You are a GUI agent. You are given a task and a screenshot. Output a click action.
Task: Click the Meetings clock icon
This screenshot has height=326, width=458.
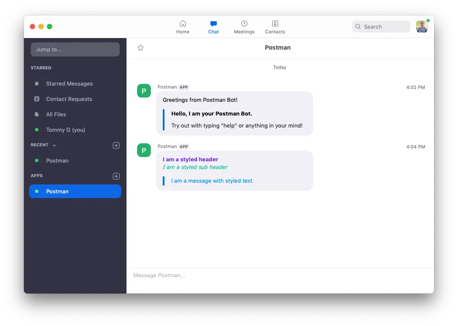pos(244,24)
